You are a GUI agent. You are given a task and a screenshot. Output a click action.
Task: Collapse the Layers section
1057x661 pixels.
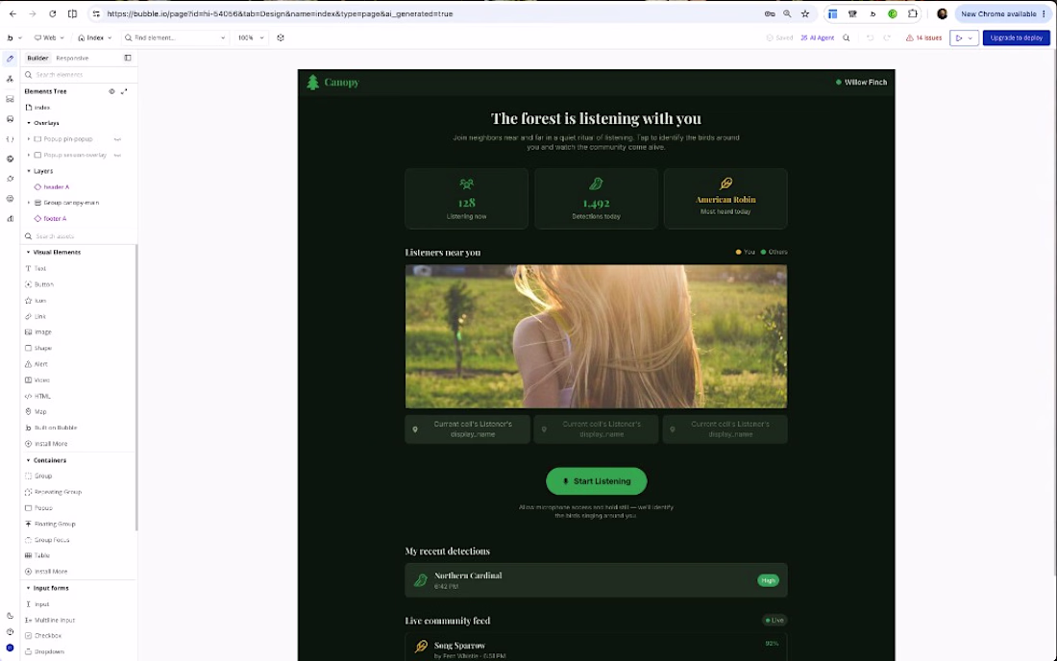29,171
